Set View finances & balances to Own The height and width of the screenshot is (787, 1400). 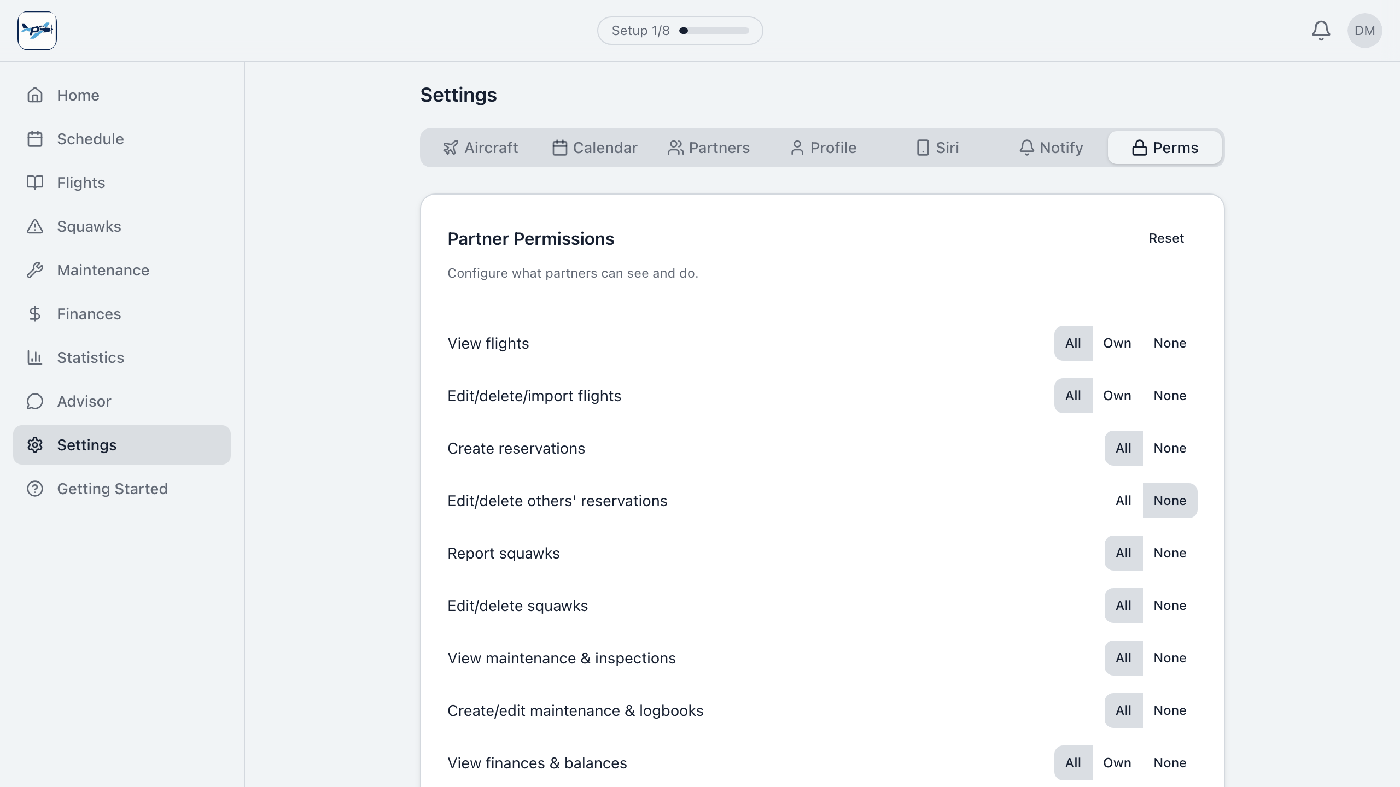(1117, 763)
